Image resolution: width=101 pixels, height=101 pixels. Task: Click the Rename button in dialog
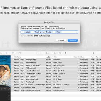click(x=73, y=40)
